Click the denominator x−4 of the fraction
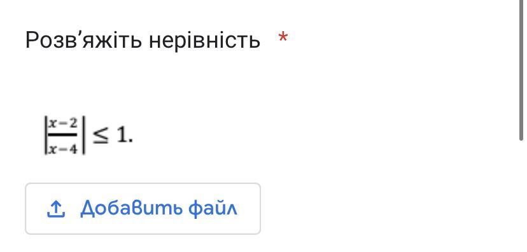 pos(63,148)
